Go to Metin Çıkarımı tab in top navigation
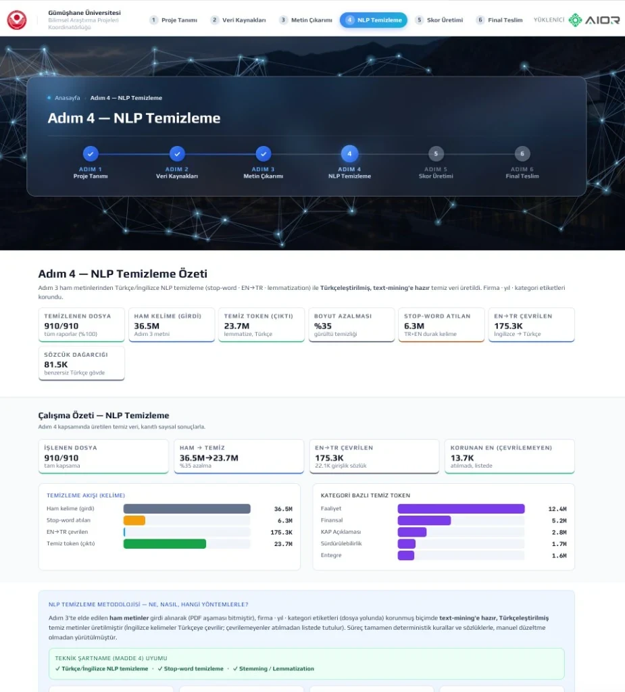 click(305, 20)
